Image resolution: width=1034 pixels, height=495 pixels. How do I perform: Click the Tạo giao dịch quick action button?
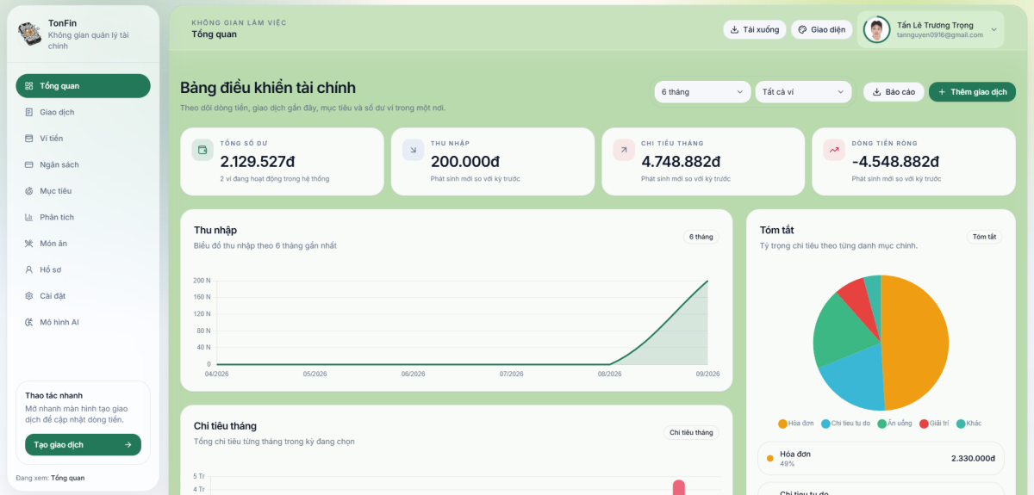pyautogui.click(x=83, y=445)
